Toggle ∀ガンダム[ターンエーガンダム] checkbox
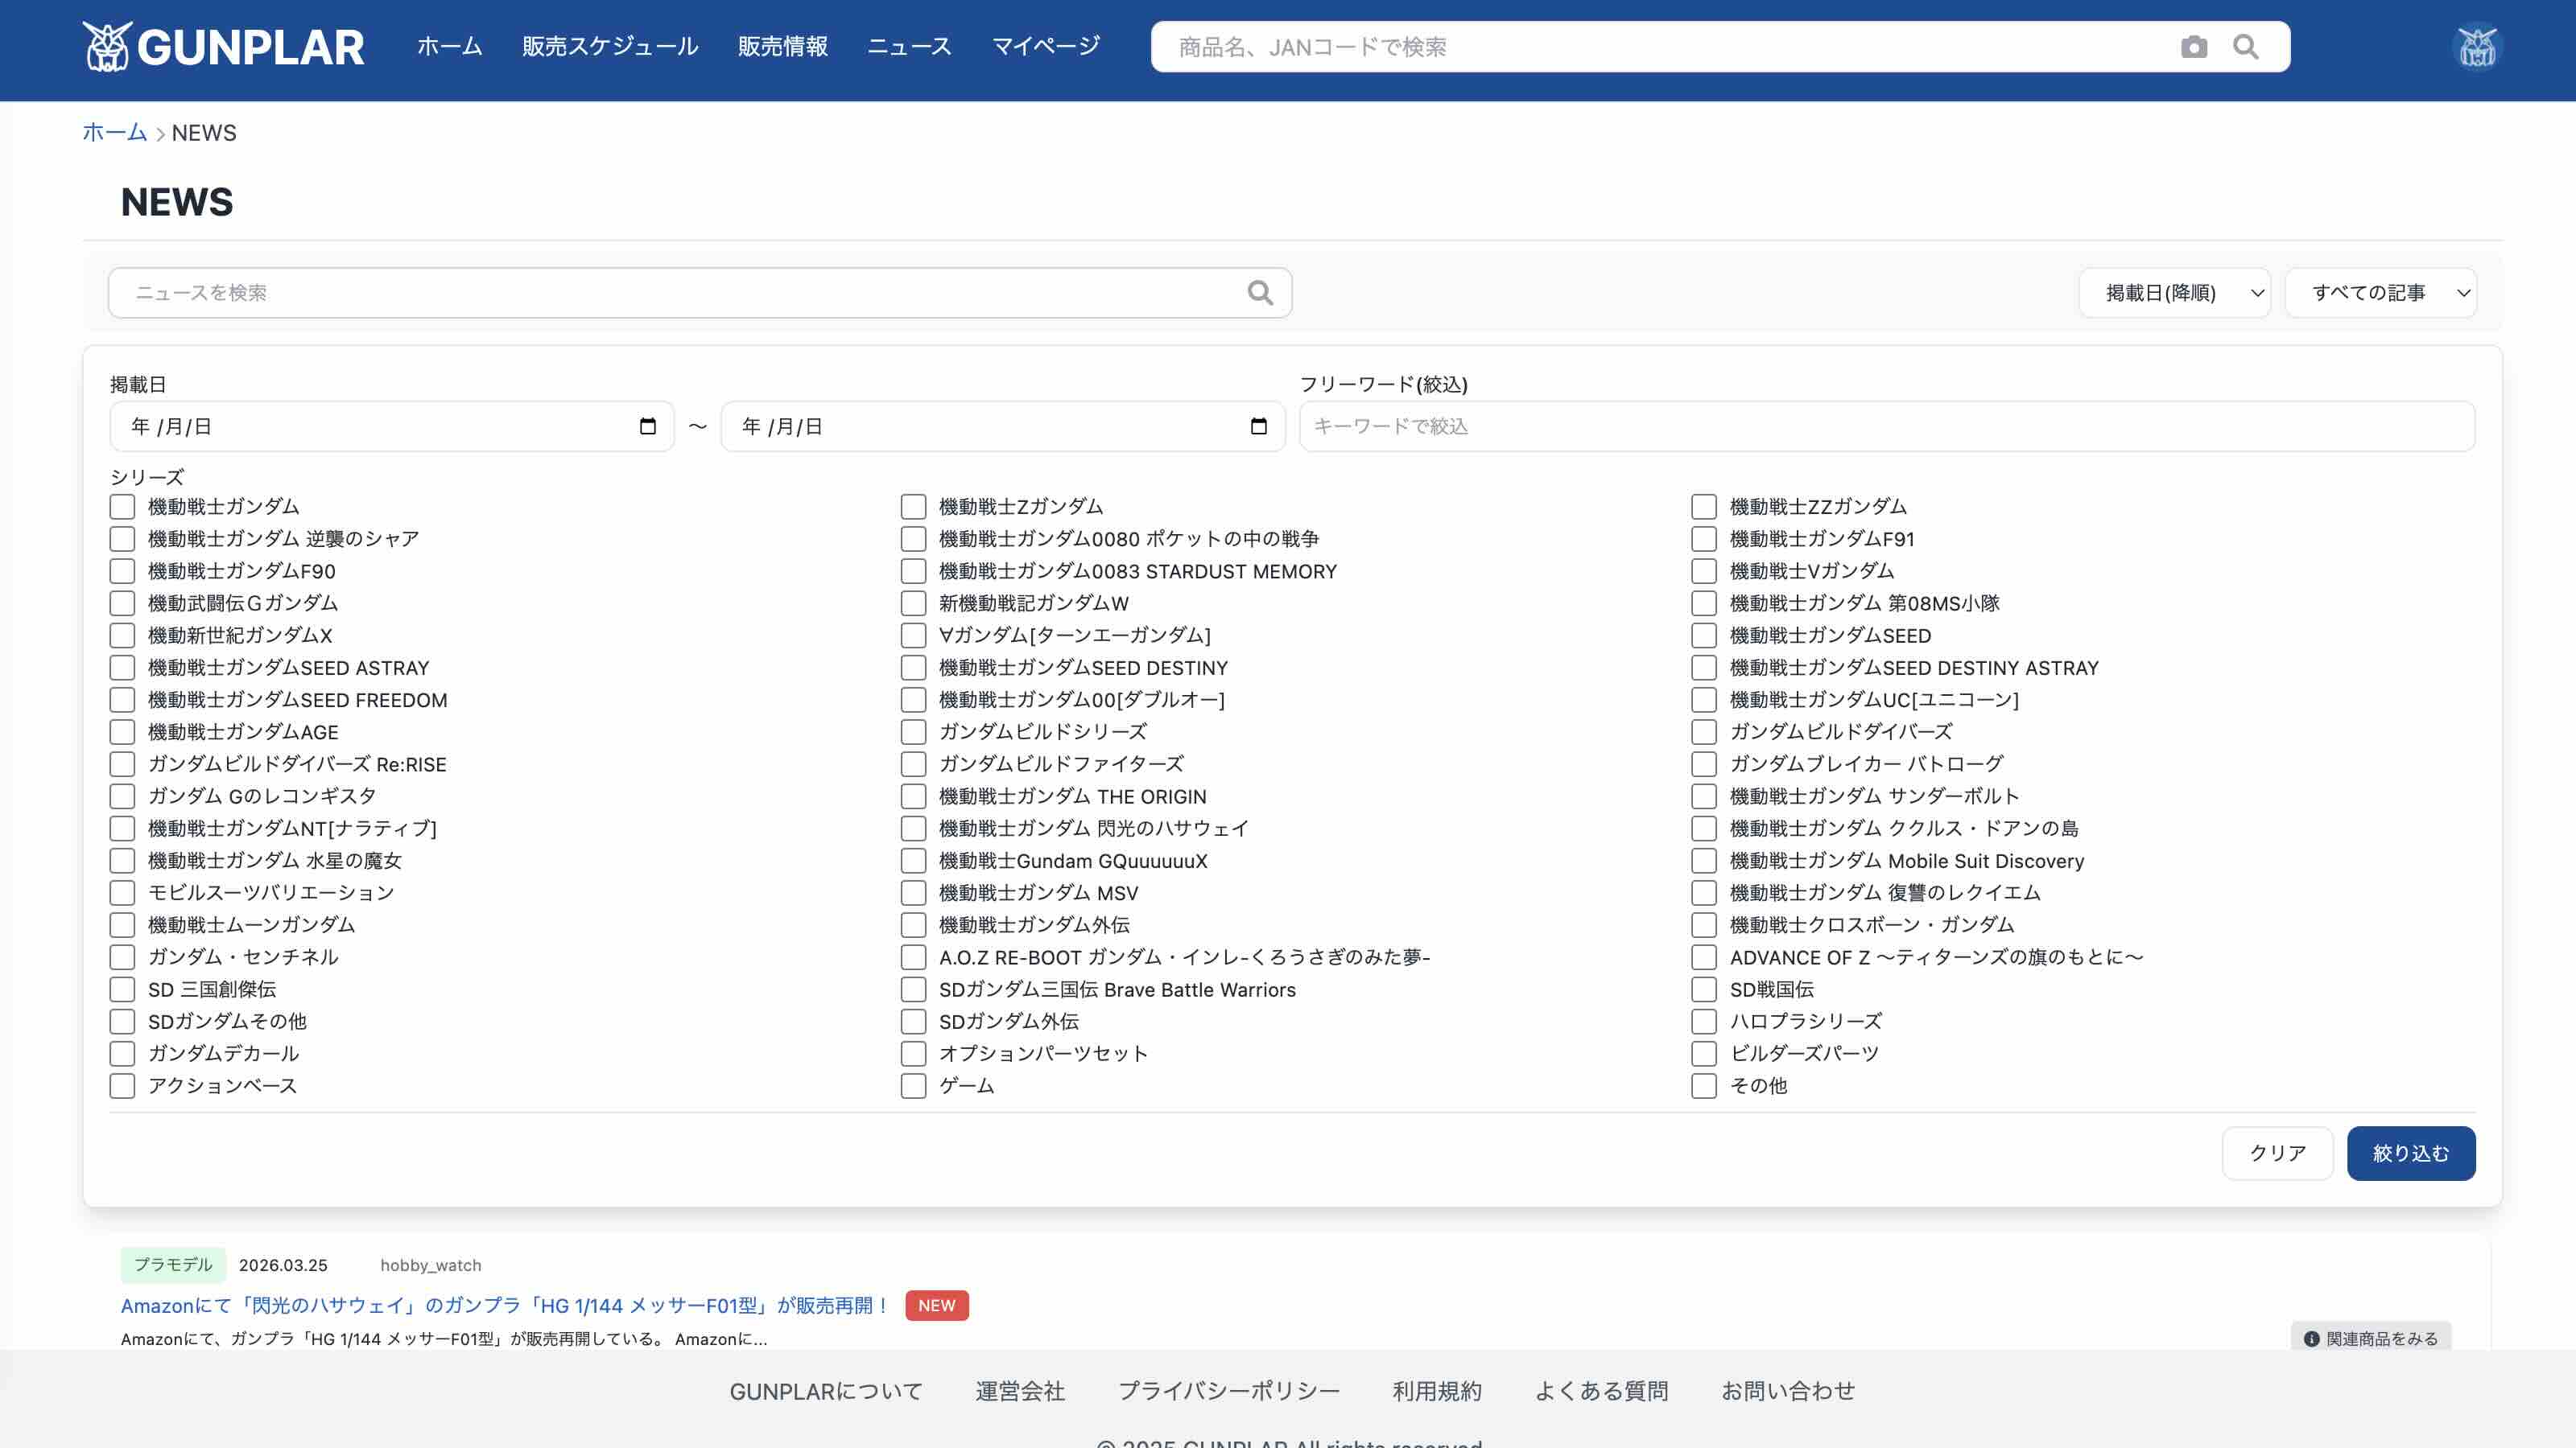 pos(913,636)
